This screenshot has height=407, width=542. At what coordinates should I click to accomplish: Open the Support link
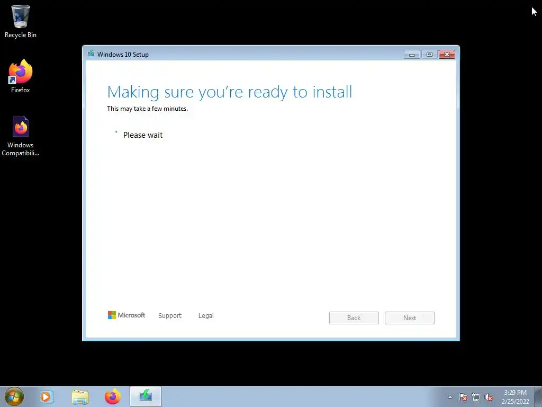pos(170,316)
